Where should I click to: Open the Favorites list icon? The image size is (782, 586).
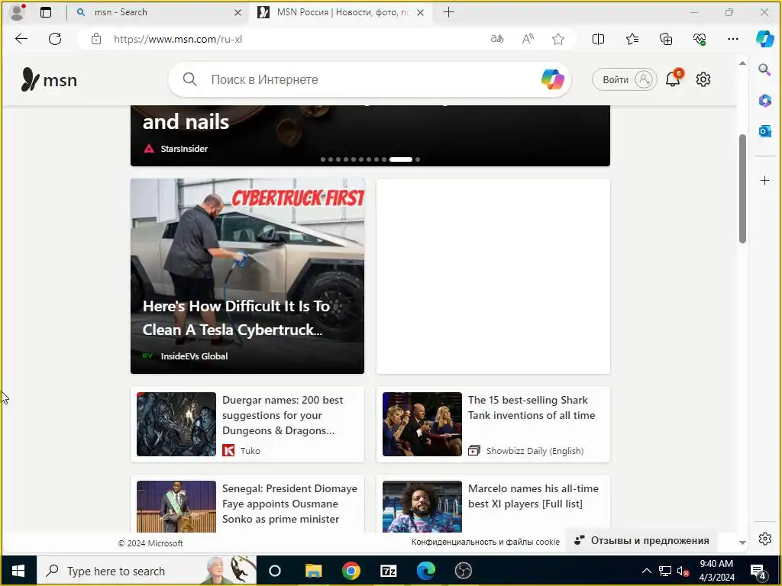pos(632,39)
